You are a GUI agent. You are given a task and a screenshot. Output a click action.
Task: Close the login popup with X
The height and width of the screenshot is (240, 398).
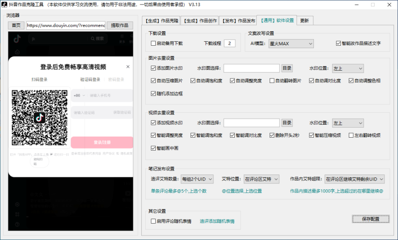pyautogui.click(x=128, y=67)
